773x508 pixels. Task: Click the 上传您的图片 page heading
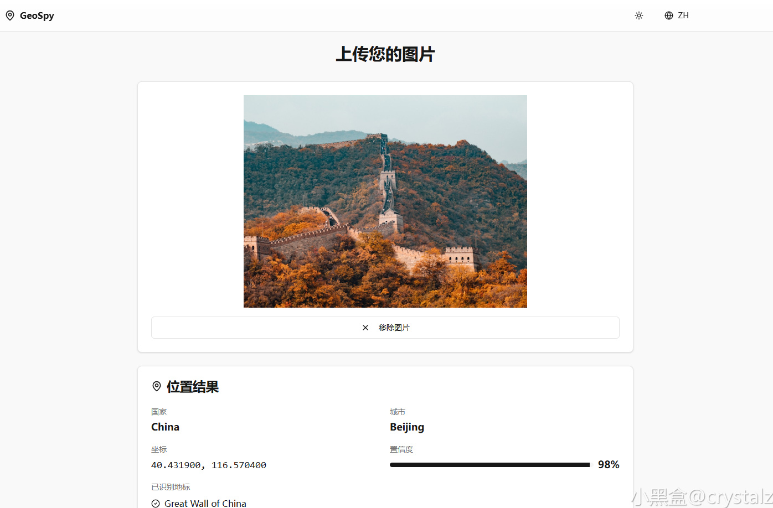[x=385, y=54]
